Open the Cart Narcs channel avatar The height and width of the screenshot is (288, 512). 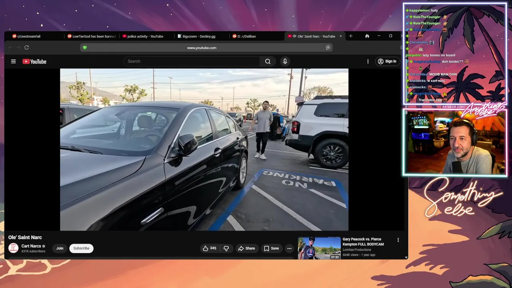(x=14, y=248)
